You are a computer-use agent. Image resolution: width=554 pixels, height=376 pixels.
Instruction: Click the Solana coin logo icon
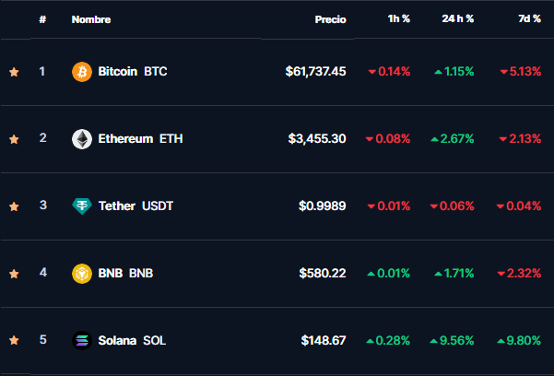tap(82, 340)
